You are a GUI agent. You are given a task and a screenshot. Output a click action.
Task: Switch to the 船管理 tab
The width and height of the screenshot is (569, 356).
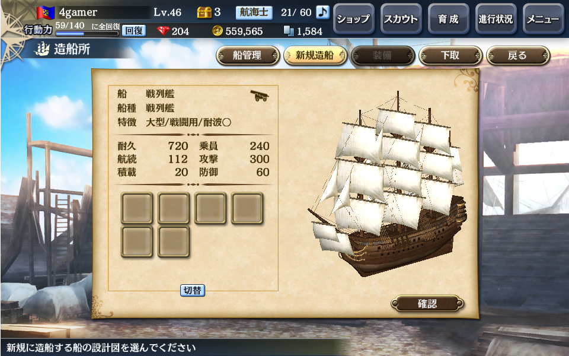tap(248, 56)
